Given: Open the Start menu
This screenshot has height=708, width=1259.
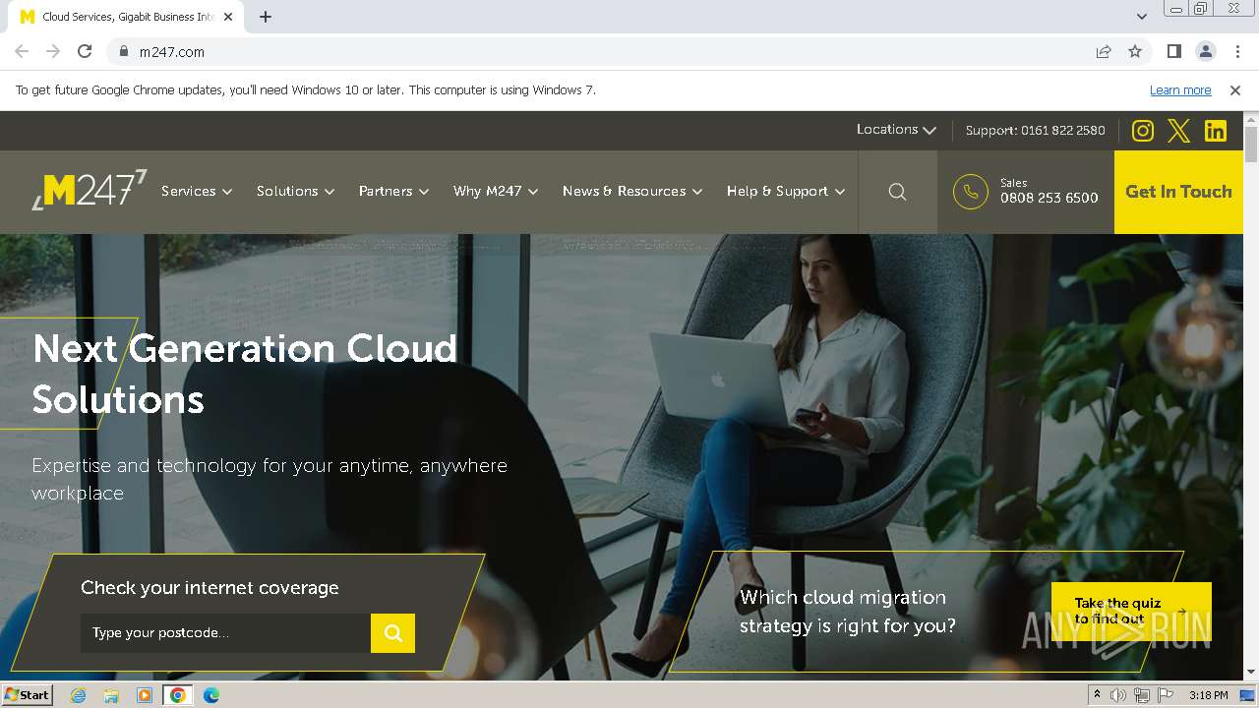Looking at the screenshot, I should point(27,695).
